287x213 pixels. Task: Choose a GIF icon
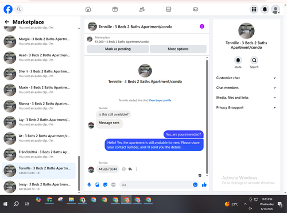click(113, 185)
